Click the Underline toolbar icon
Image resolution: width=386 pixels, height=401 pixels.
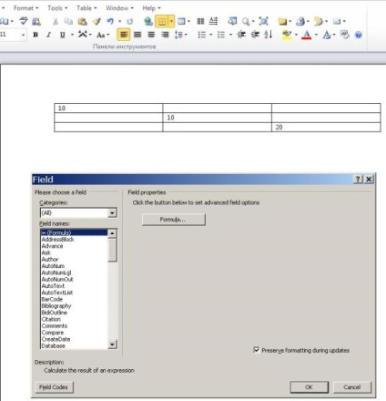(x=63, y=35)
